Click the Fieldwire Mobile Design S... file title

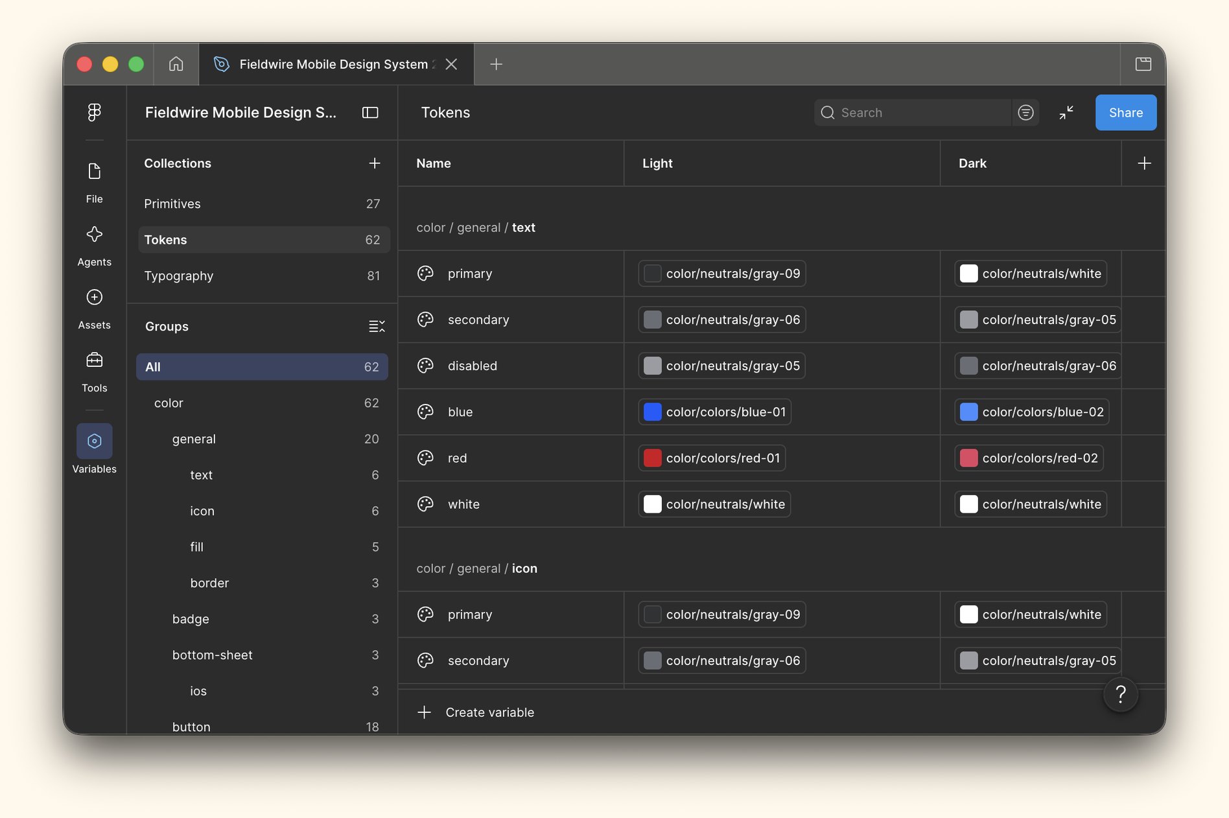[240, 113]
